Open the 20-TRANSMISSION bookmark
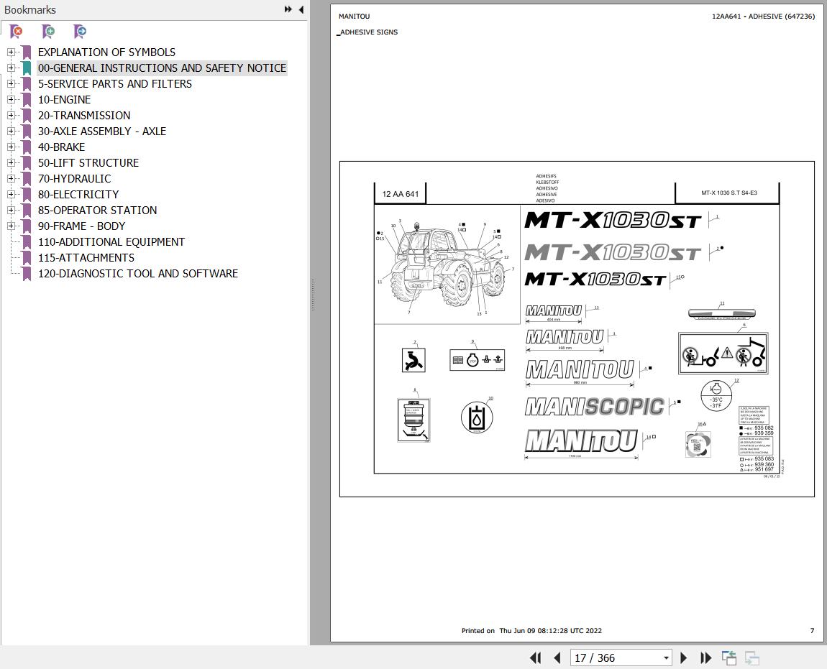Viewport: 827px width, 669px height. point(84,116)
